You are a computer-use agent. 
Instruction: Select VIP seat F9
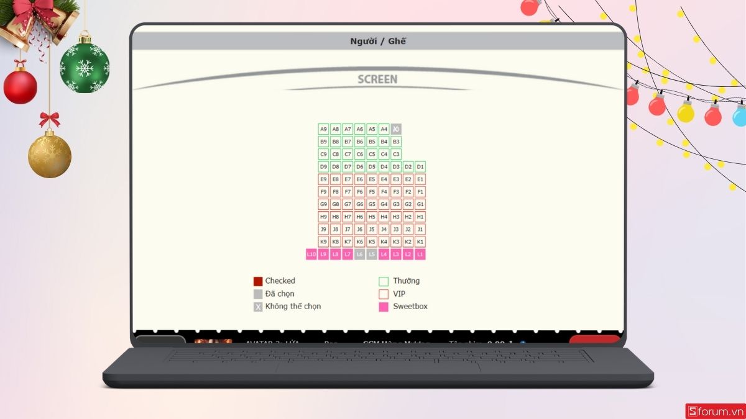[323, 192]
